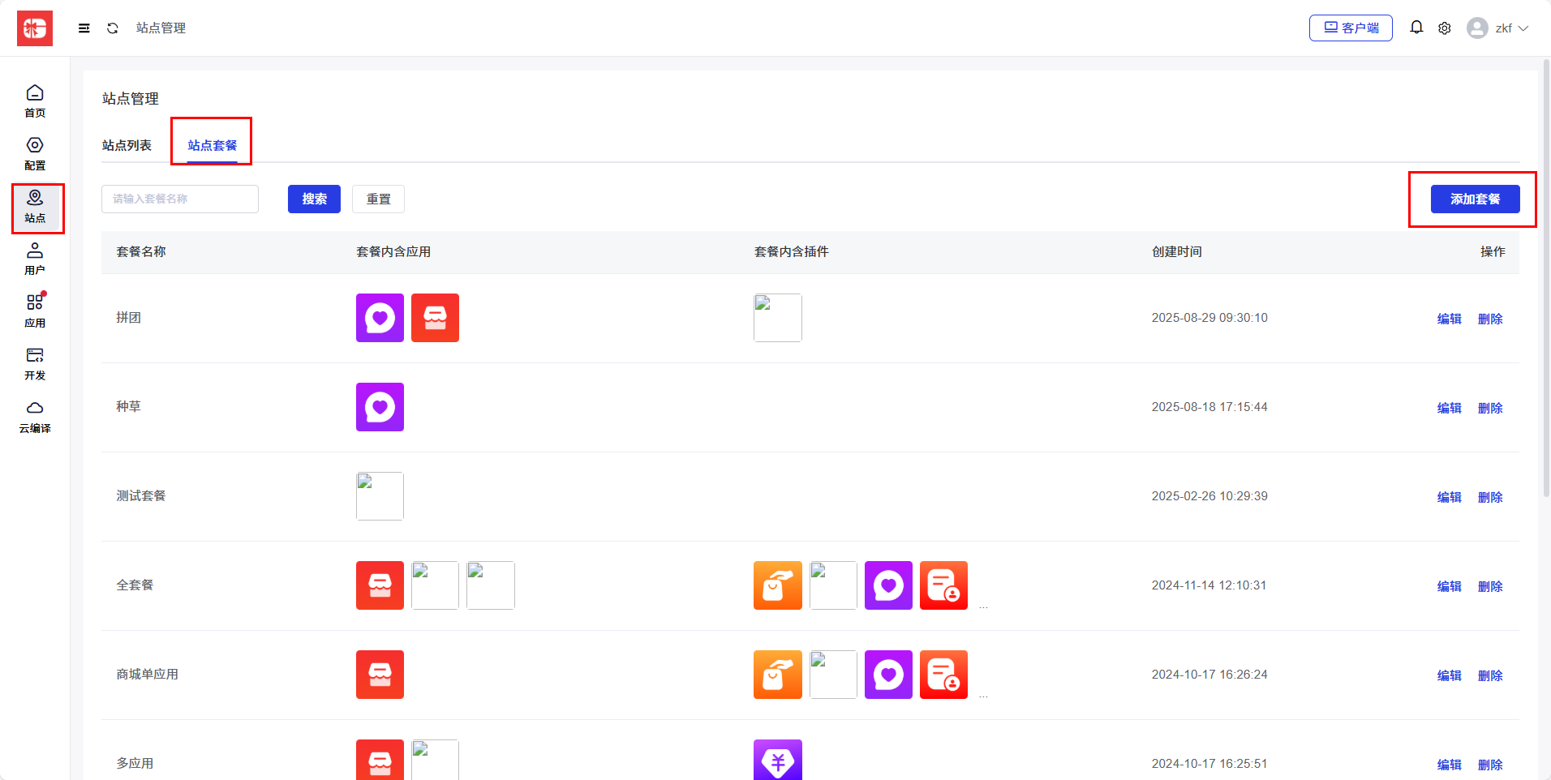Select the 站点套餐 tab
1551x780 pixels.
213,145
